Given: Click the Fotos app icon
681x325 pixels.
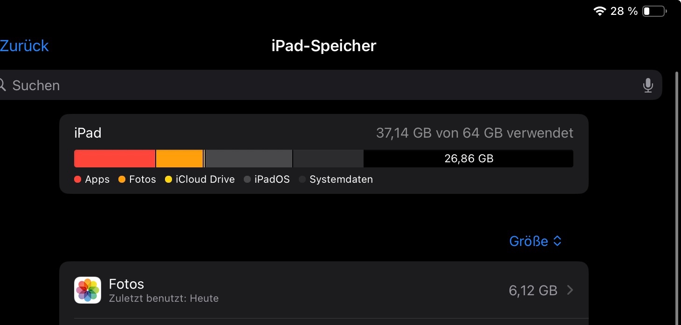Looking at the screenshot, I should tap(88, 290).
